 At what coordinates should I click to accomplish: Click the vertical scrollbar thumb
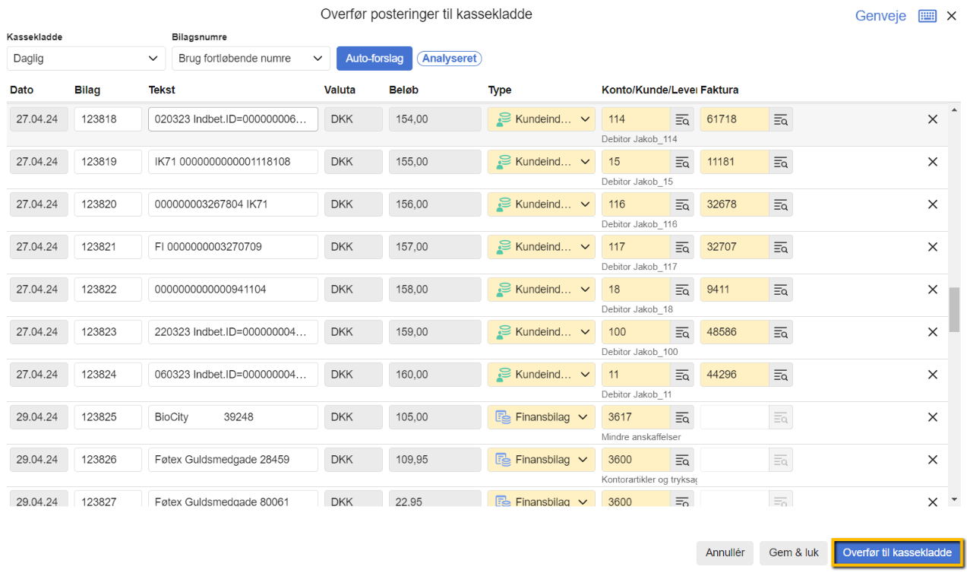(954, 309)
